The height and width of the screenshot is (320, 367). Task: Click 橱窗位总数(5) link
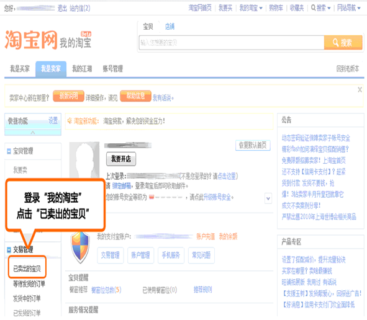[x=106, y=290]
